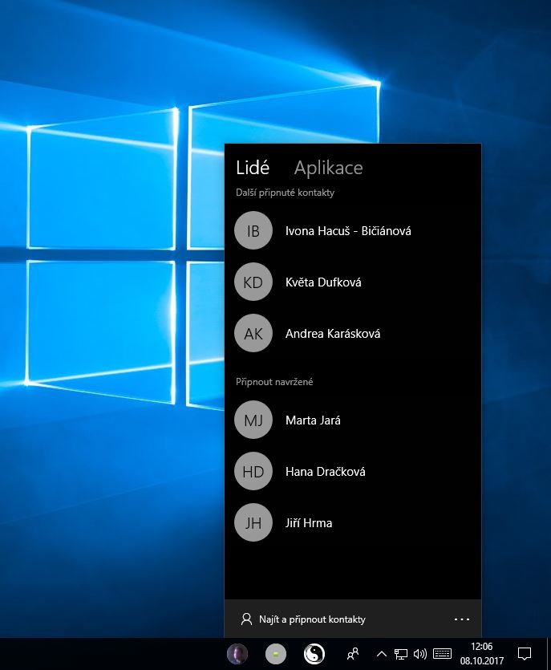
Task: Switch to the Lidé tab
Action: (x=253, y=167)
